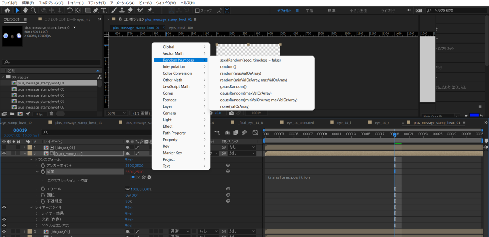Click リセット for ベベルとエンボス
This screenshot has width=489, height=237.
pyautogui.click(x=129, y=225)
